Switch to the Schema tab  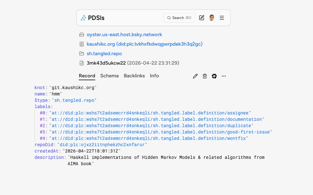[109, 76]
